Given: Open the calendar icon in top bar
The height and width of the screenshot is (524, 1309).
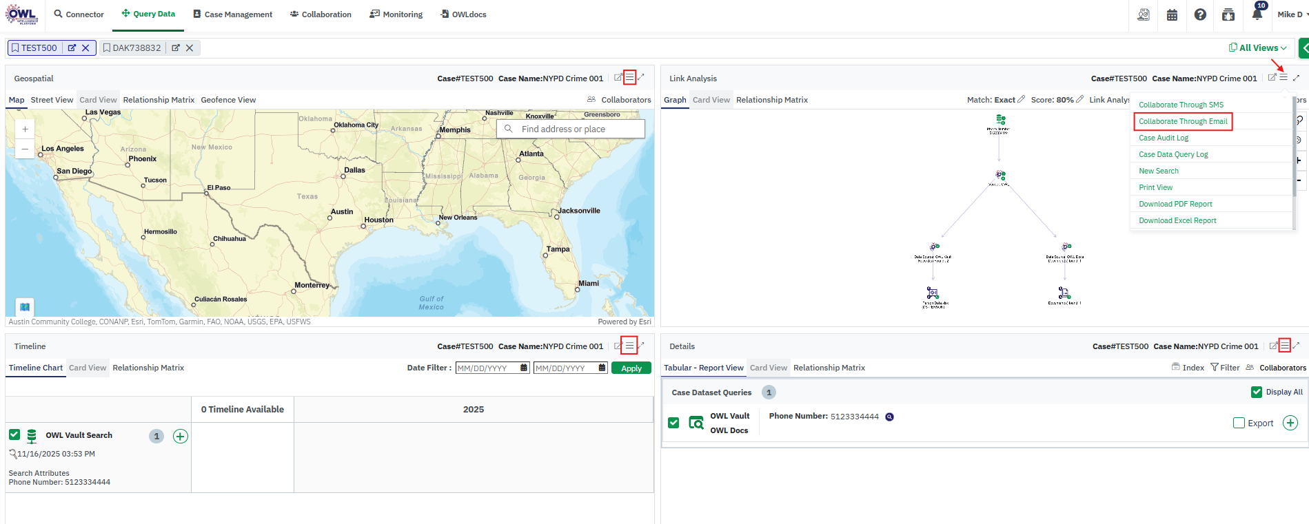Looking at the screenshot, I should point(1172,14).
